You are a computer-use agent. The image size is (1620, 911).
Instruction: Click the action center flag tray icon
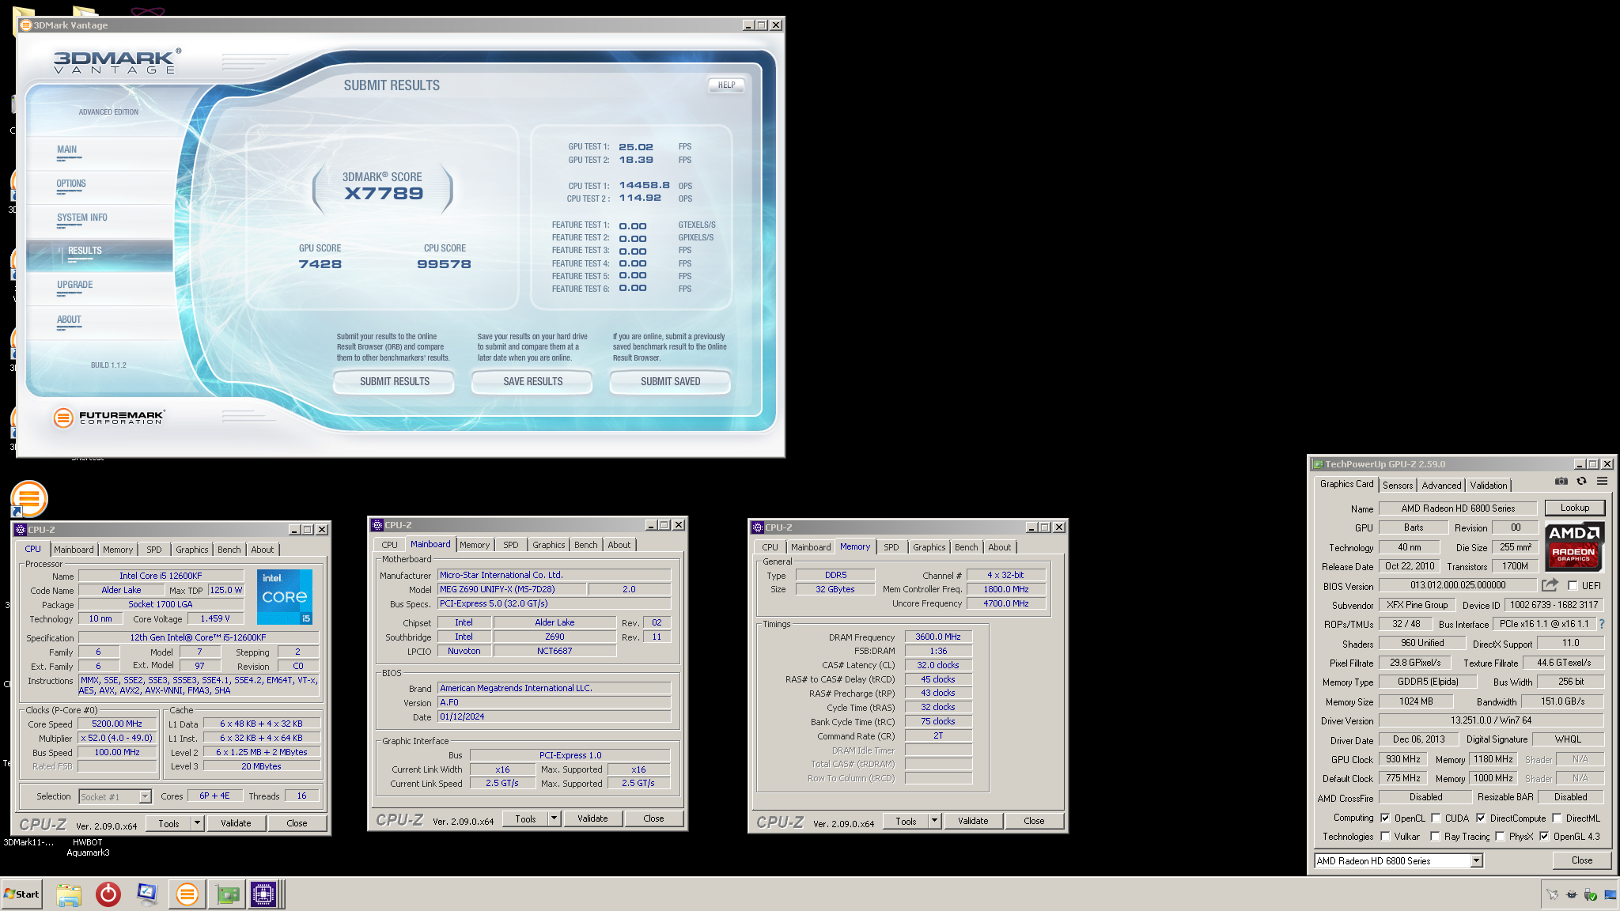click(x=1552, y=894)
